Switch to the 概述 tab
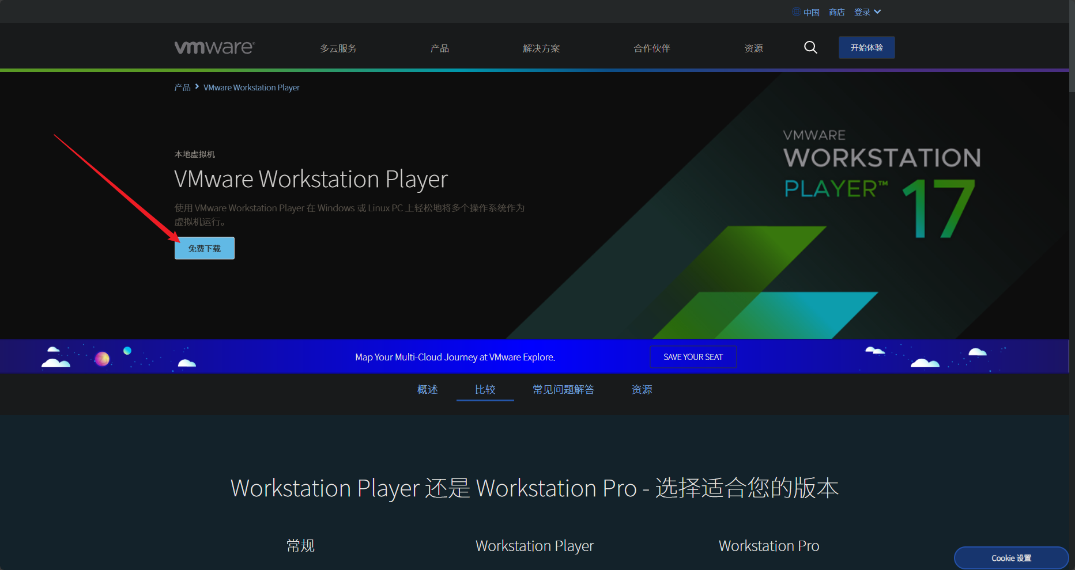The width and height of the screenshot is (1075, 570). (427, 390)
